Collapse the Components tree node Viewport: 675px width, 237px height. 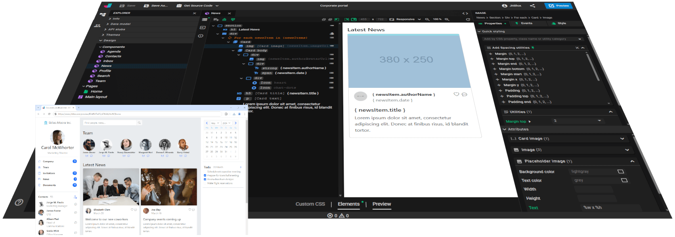(x=100, y=47)
